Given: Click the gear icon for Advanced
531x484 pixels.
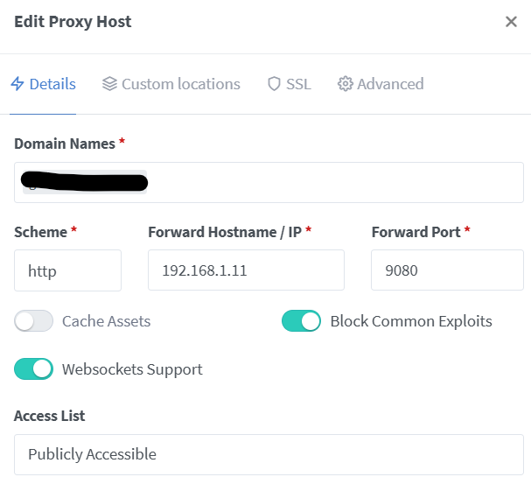Looking at the screenshot, I should (345, 84).
